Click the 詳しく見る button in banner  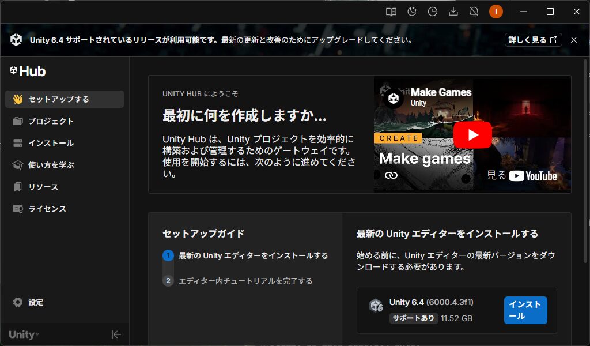coord(534,40)
